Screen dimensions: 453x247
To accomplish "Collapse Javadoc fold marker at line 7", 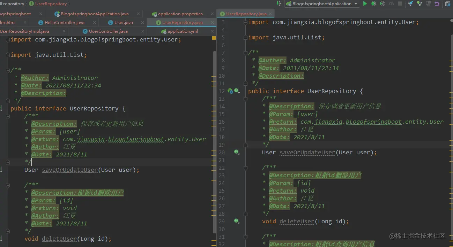I will [x=246, y=53].
